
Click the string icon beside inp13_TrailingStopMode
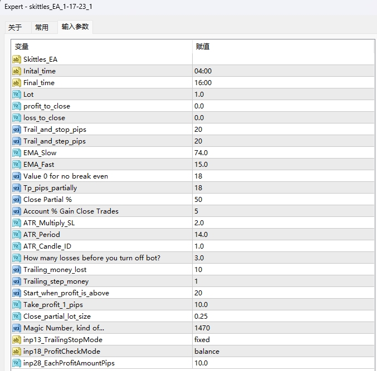[16, 340]
